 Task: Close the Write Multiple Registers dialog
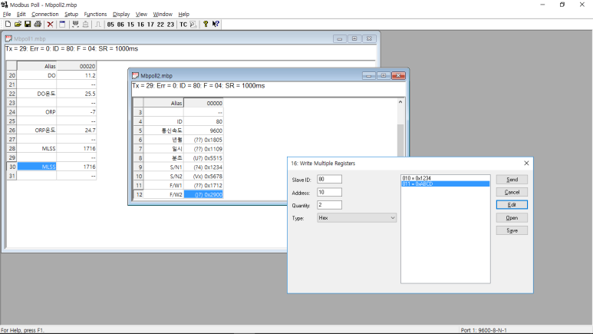(526, 163)
